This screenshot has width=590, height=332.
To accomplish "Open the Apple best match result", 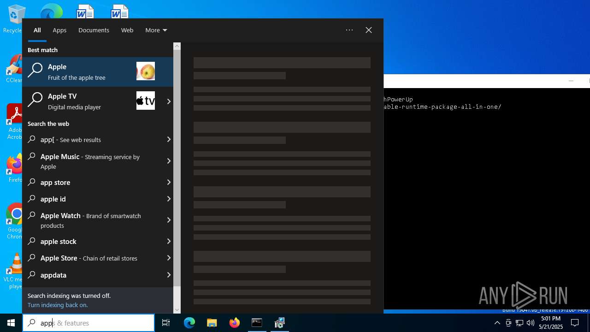I will pyautogui.click(x=98, y=71).
